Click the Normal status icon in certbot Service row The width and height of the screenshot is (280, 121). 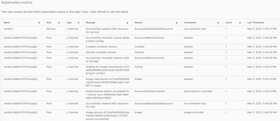point(67,29)
